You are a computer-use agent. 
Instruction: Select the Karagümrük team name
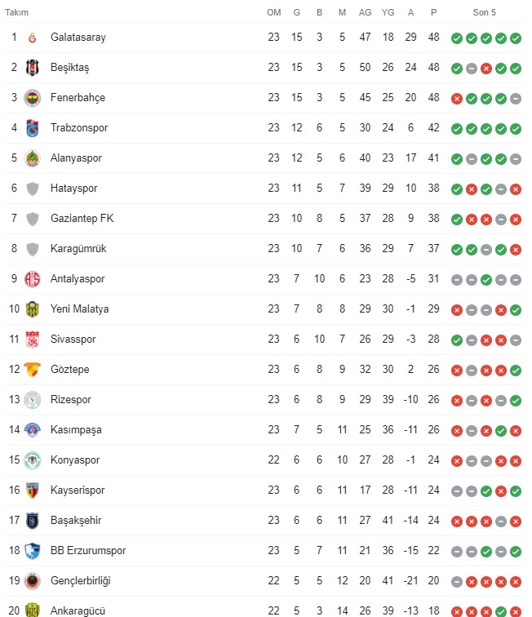(78, 249)
